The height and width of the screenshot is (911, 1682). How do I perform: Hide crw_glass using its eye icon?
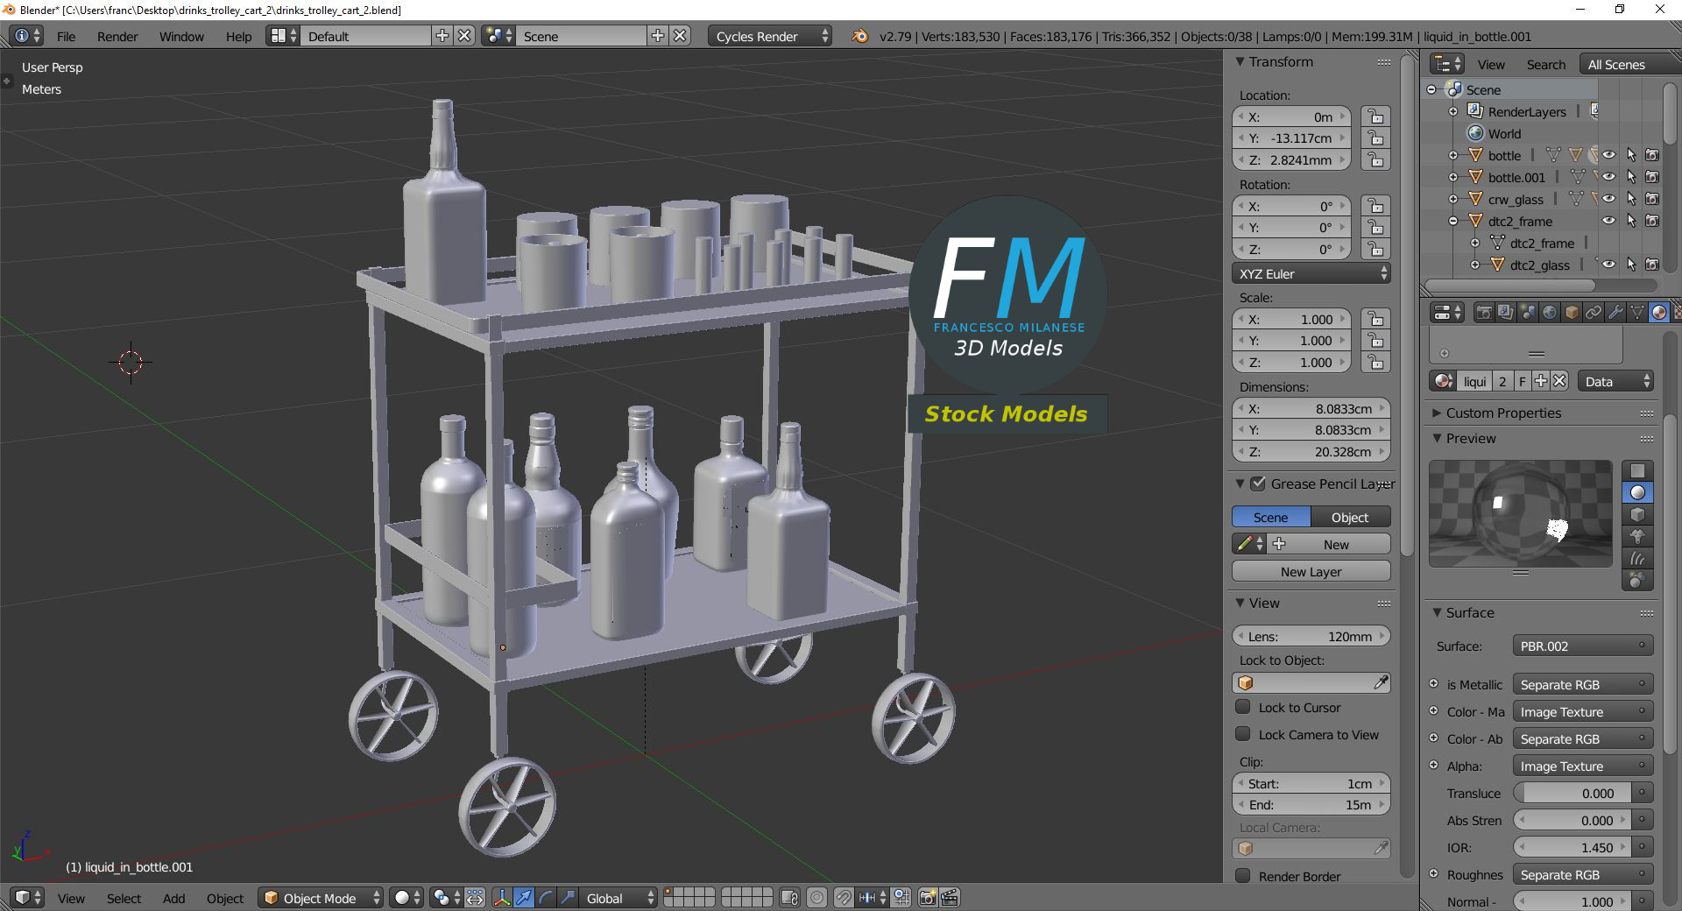pyautogui.click(x=1609, y=199)
